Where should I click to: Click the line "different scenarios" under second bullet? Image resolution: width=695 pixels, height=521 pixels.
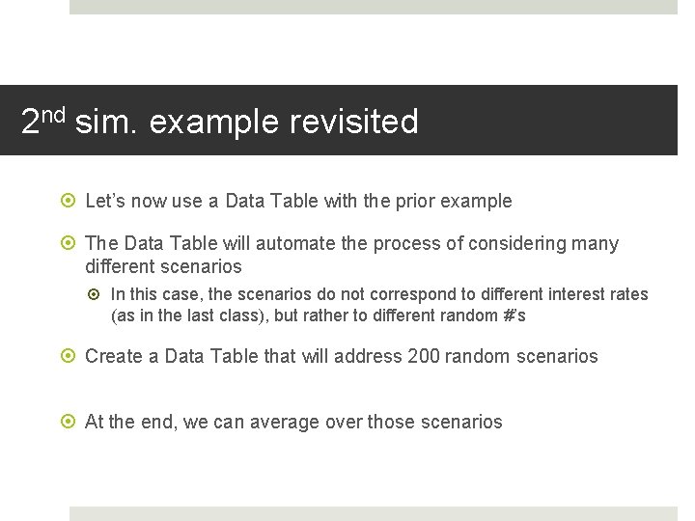tap(163, 266)
